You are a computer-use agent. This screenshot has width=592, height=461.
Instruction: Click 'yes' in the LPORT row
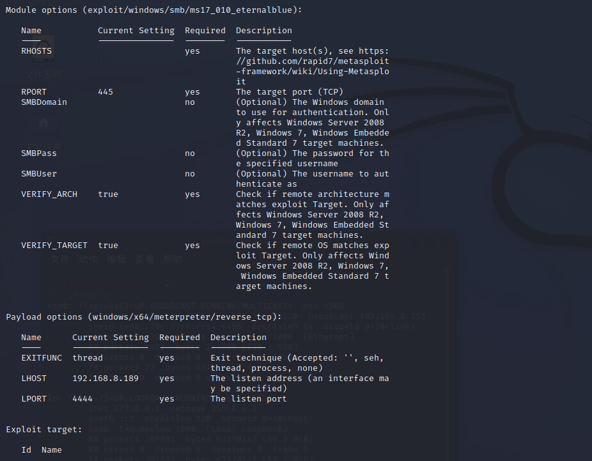[x=166, y=399]
